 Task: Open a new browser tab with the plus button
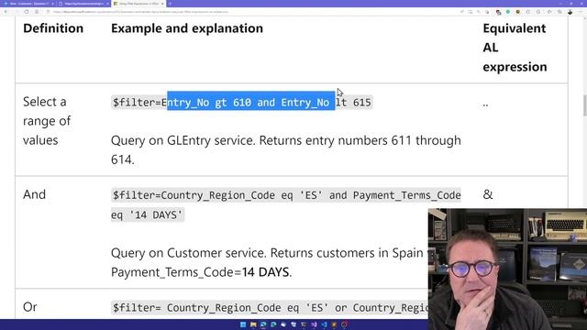point(170,4)
